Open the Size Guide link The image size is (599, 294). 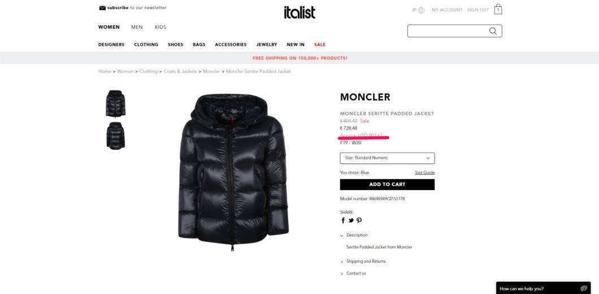pyautogui.click(x=425, y=172)
